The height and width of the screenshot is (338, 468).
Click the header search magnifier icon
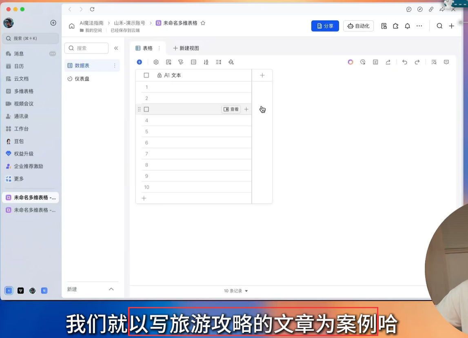pos(440,26)
